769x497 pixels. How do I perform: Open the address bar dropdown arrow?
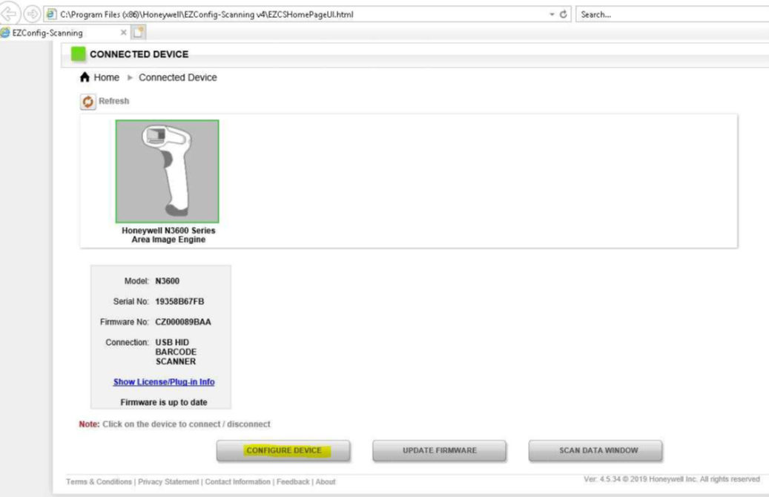click(x=552, y=14)
